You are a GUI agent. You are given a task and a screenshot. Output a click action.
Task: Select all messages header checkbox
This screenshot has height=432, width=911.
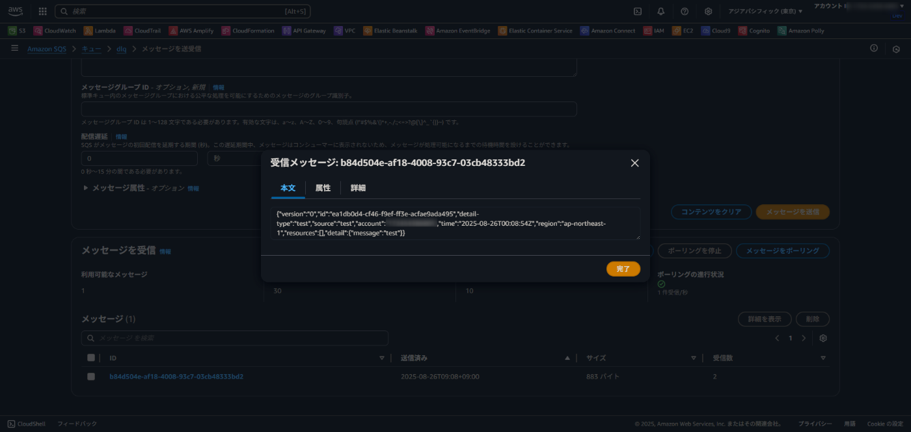[x=91, y=358]
